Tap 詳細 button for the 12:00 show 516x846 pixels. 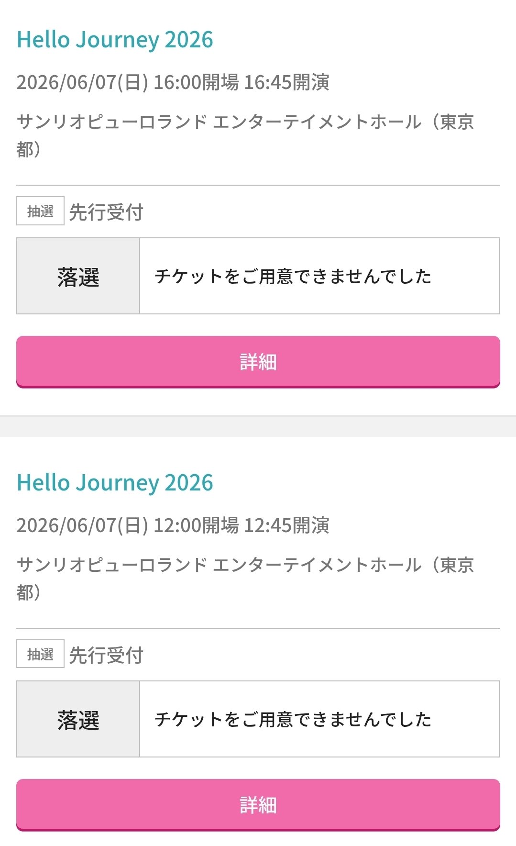tap(258, 805)
